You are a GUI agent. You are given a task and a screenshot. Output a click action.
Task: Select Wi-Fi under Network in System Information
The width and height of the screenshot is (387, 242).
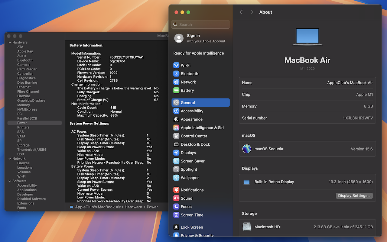pyautogui.click(x=21, y=176)
